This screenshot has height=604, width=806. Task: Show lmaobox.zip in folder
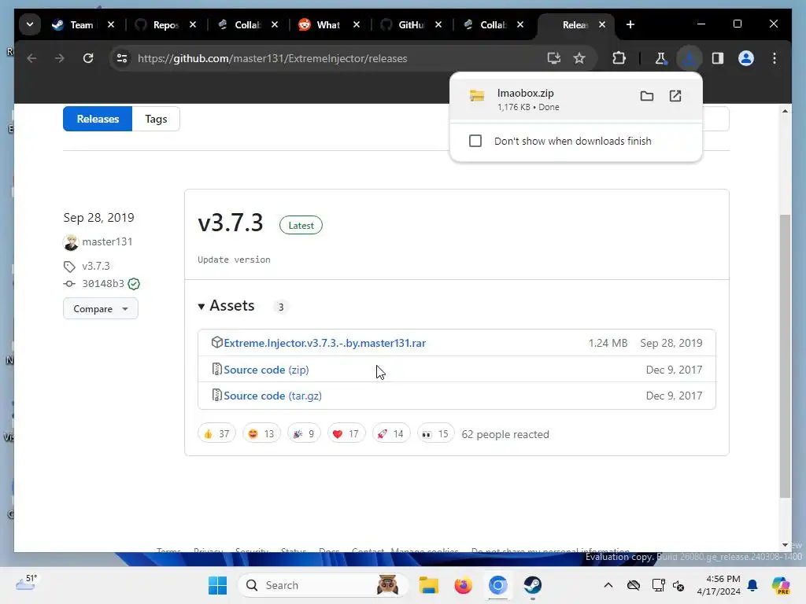point(647,96)
